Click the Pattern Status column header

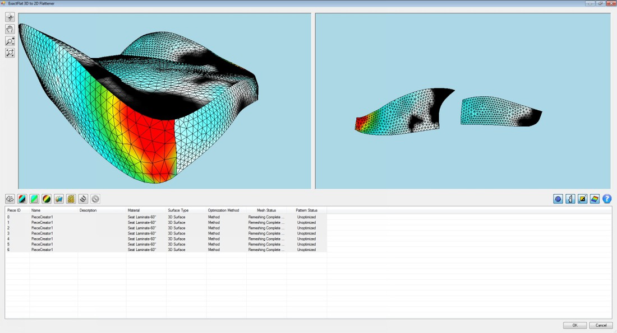(306, 210)
